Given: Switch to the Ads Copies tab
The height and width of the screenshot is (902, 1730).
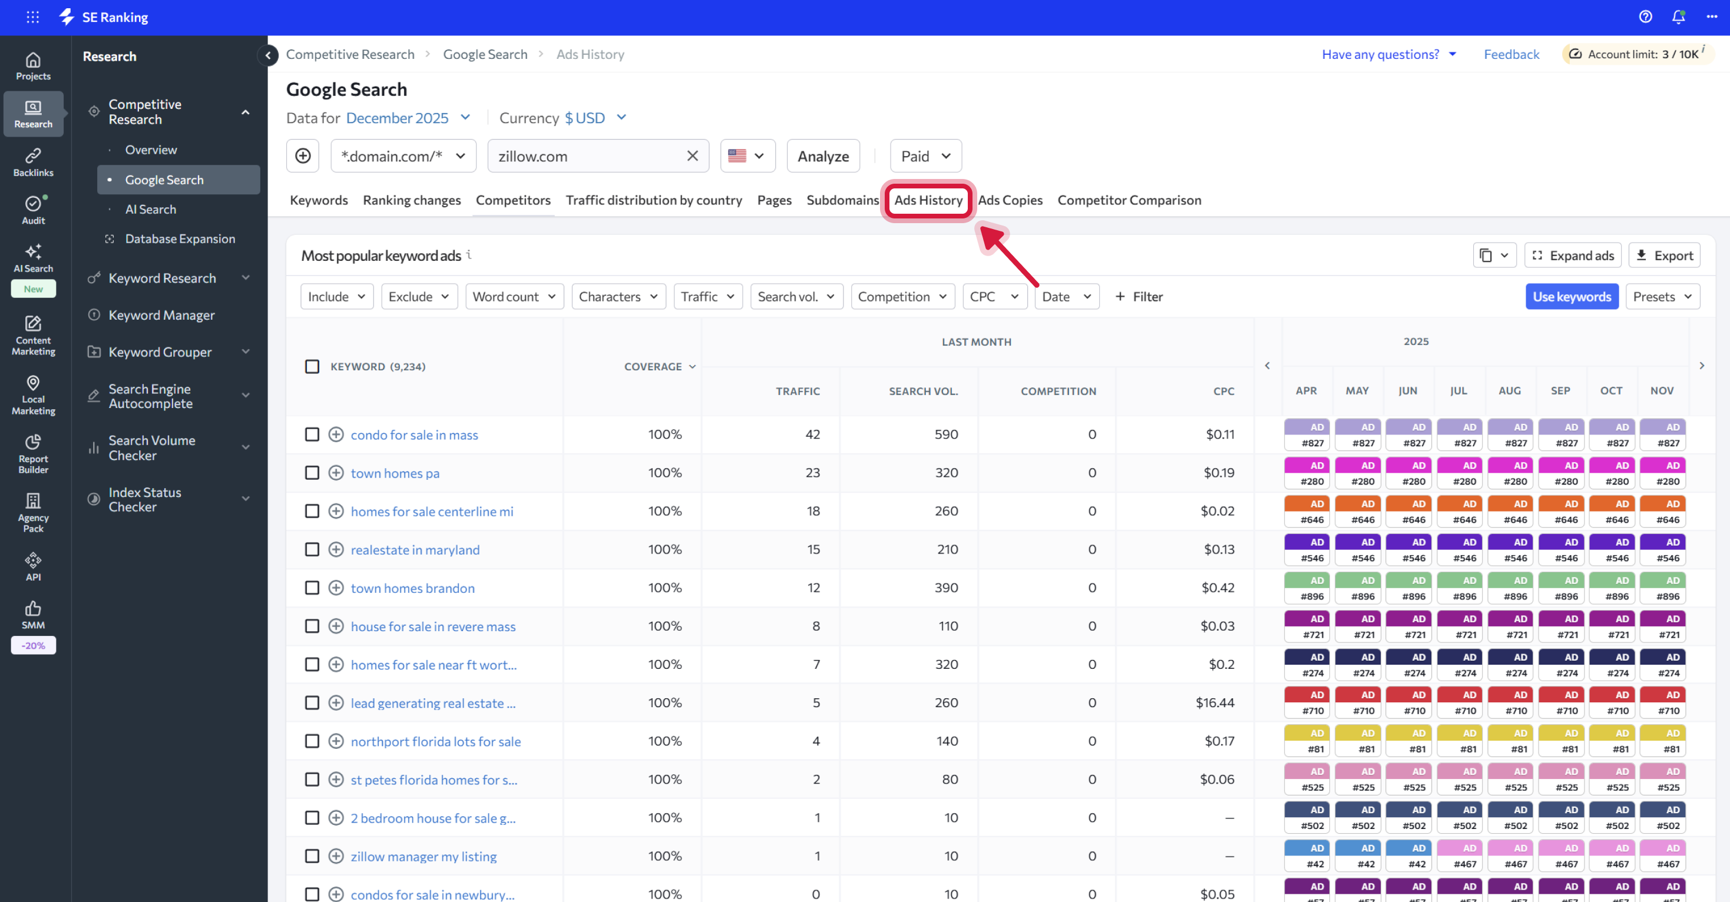Looking at the screenshot, I should click(1010, 200).
